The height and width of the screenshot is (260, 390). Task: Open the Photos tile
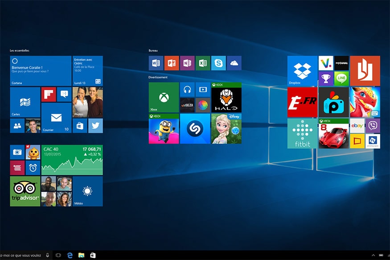pyautogui.click(x=87, y=102)
